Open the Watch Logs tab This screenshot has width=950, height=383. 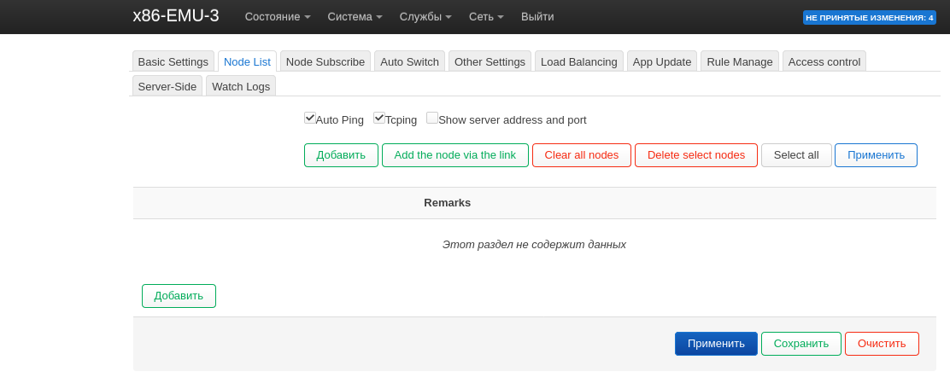[x=241, y=86]
